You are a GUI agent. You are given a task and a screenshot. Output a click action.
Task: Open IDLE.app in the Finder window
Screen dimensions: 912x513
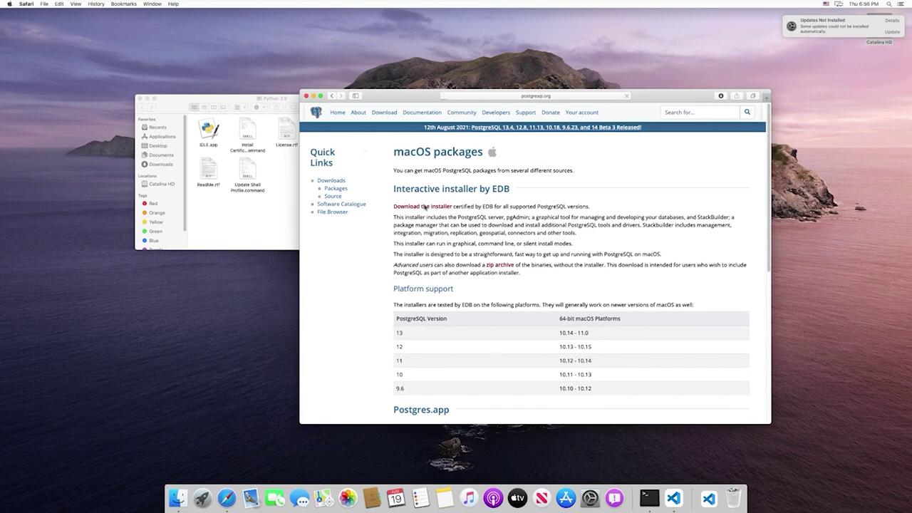pos(208,131)
